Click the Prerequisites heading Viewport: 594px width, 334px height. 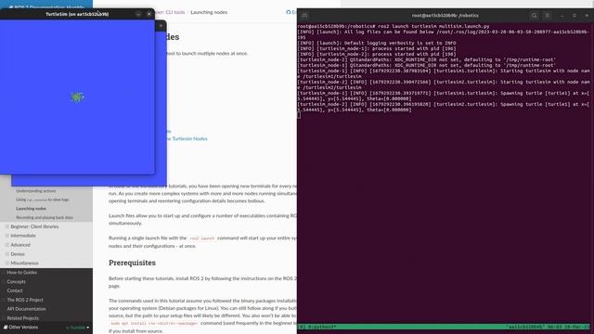point(132,263)
